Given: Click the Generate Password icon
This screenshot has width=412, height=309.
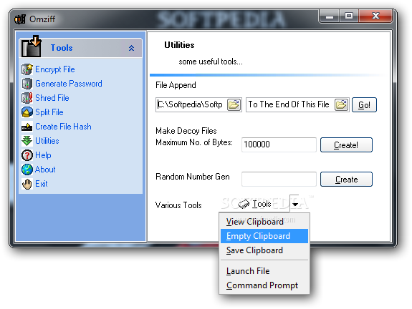Looking at the screenshot, I should pos(27,84).
